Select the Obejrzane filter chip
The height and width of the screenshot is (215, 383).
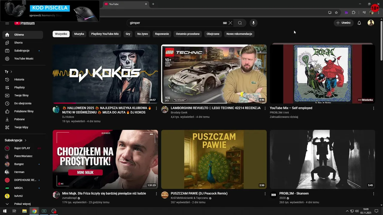(x=213, y=34)
